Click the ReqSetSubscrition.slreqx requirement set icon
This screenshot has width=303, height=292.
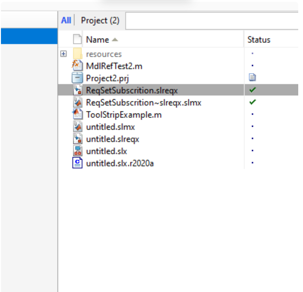point(77,90)
